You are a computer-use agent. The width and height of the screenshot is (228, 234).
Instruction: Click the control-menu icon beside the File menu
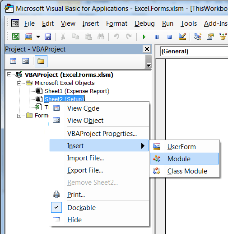pyautogui.click(x=15, y=23)
